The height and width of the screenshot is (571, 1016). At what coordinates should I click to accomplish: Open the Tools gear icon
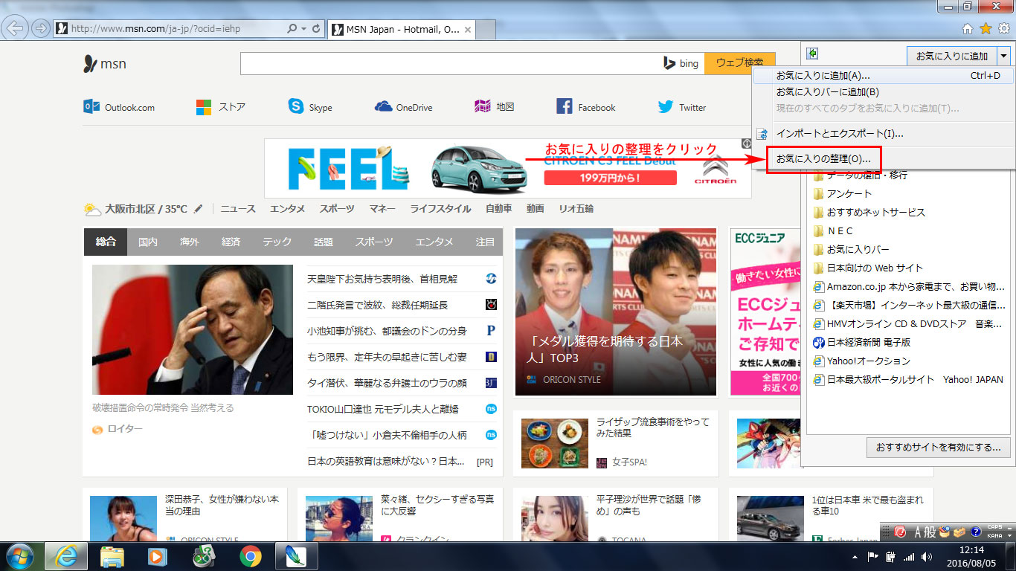click(x=1003, y=29)
